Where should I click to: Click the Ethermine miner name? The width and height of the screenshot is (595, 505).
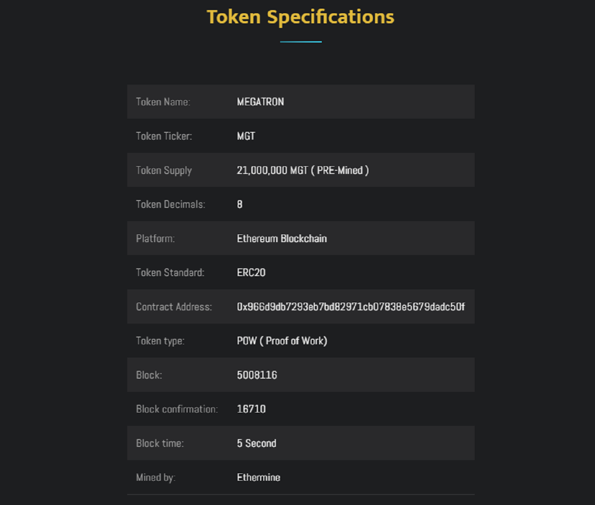click(x=259, y=477)
